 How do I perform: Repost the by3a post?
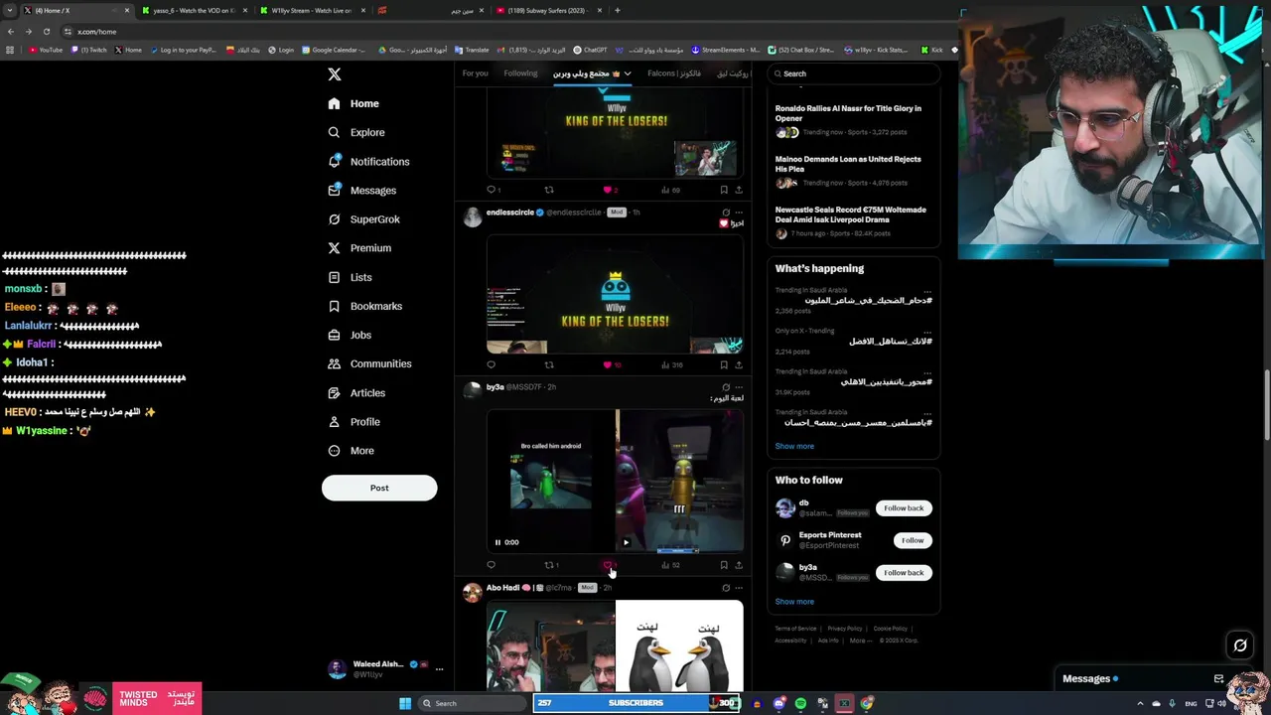pos(549,565)
